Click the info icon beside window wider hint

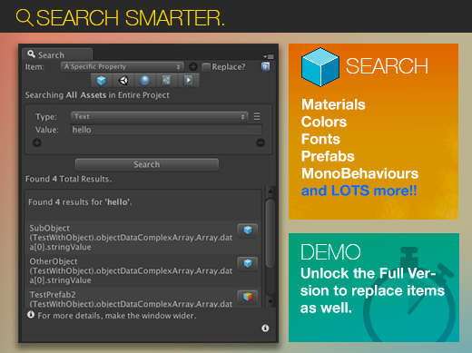pos(31,315)
